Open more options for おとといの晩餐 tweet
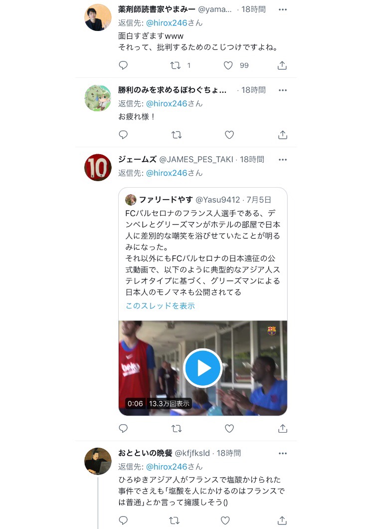 (x=283, y=454)
